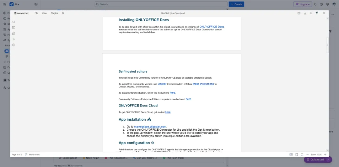Click 'here' link under ONLYOFFICE Docs Cloud
This screenshot has width=339, height=167.
click(168, 112)
